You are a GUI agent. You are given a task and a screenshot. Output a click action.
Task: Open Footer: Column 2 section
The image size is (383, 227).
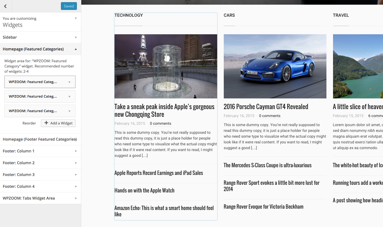(40, 163)
